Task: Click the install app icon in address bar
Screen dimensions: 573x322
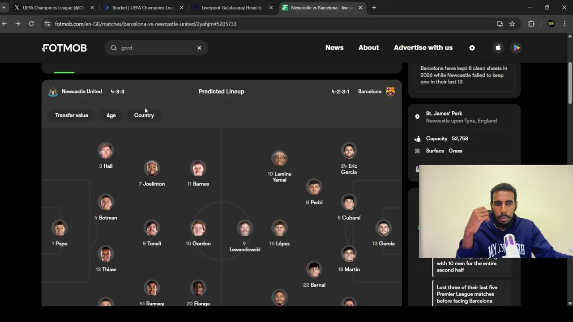Action: 500,24
